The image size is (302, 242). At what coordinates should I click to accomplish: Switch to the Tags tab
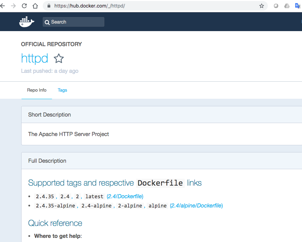pos(62,90)
